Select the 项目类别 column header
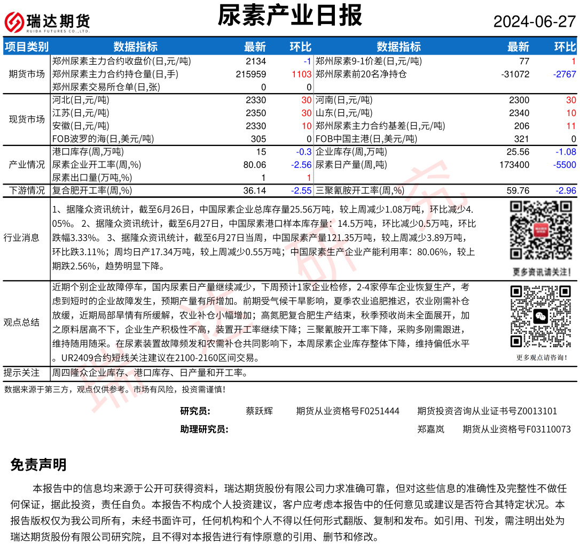 point(27,47)
